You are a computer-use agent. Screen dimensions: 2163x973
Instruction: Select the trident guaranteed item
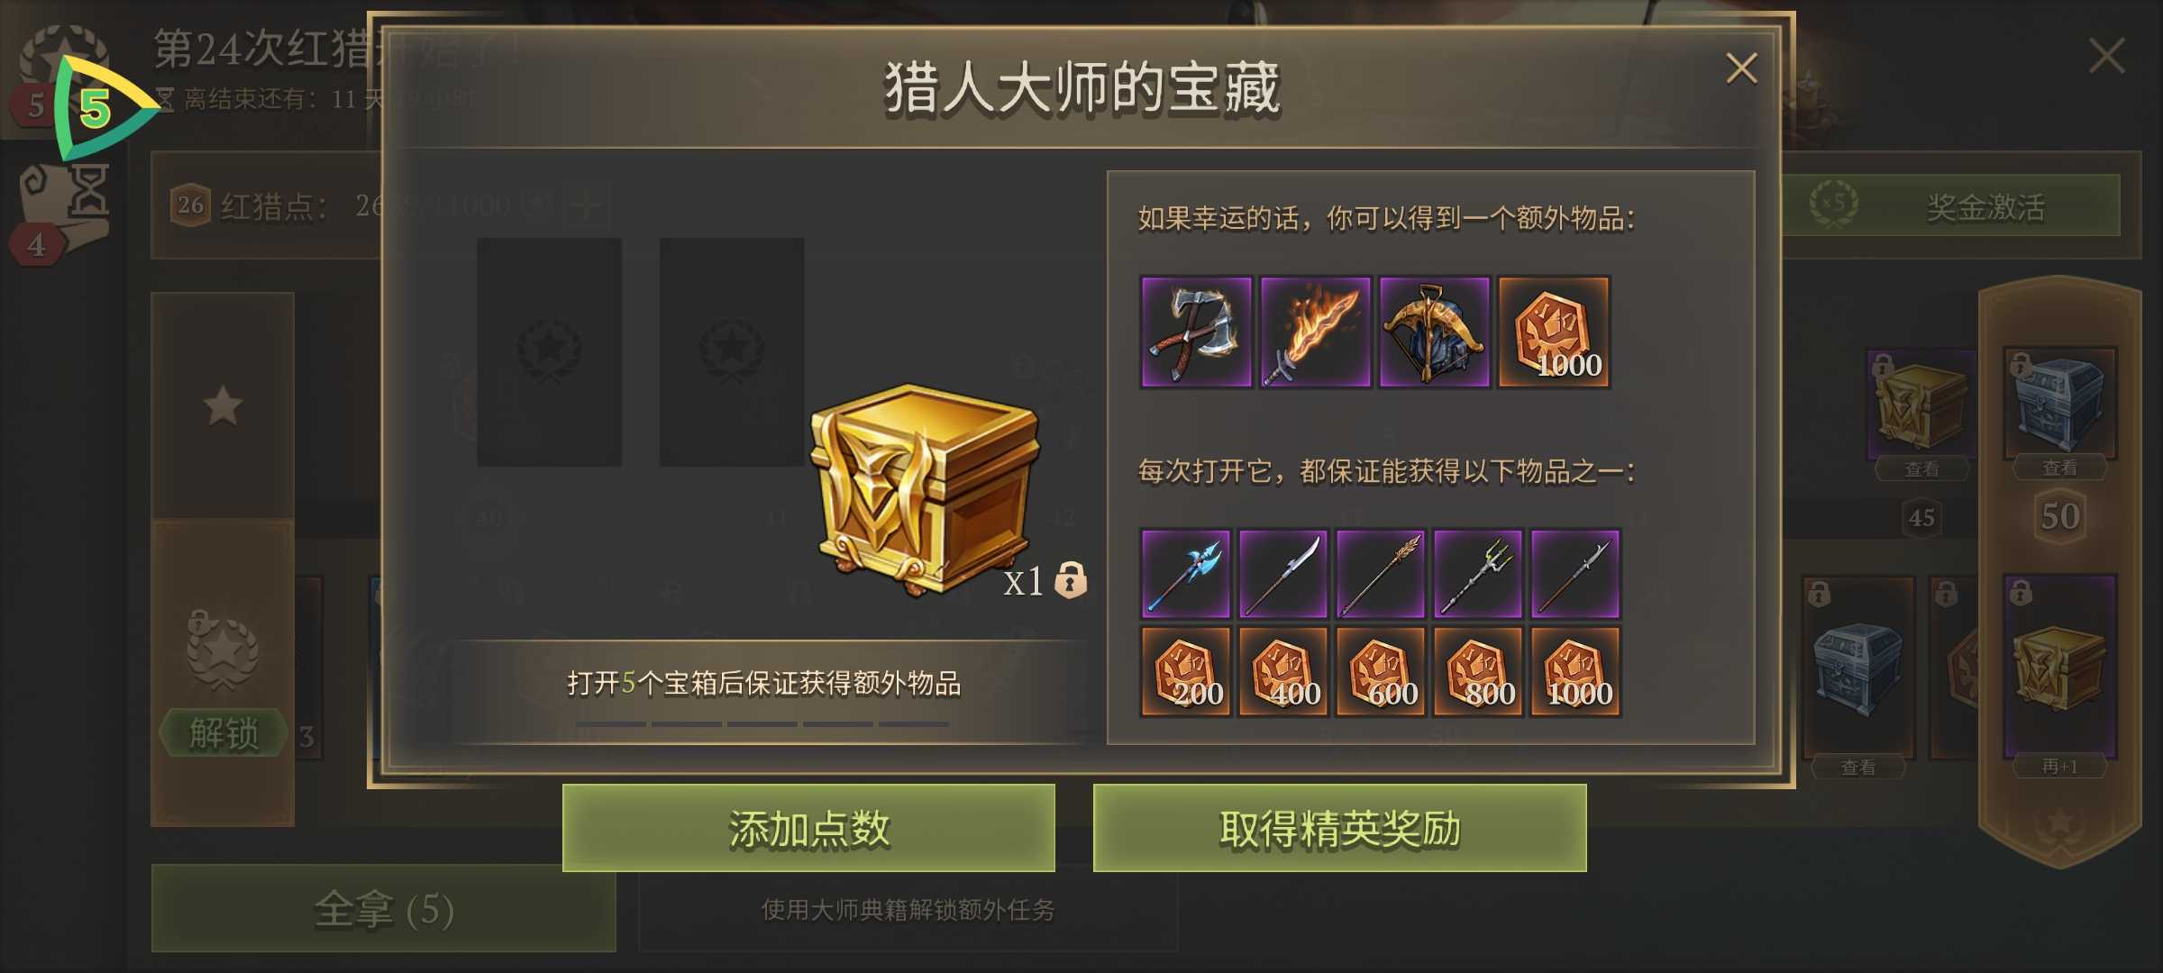[1478, 574]
